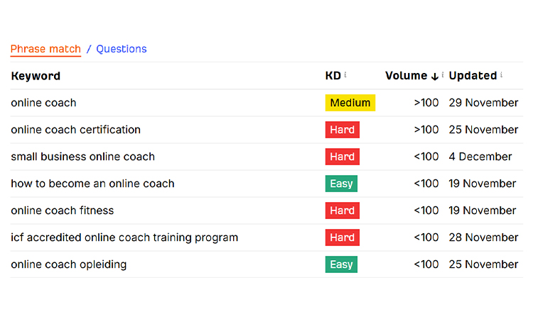Select the "online coach fitness" keyword
The width and height of the screenshot is (533, 319).
(62, 211)
